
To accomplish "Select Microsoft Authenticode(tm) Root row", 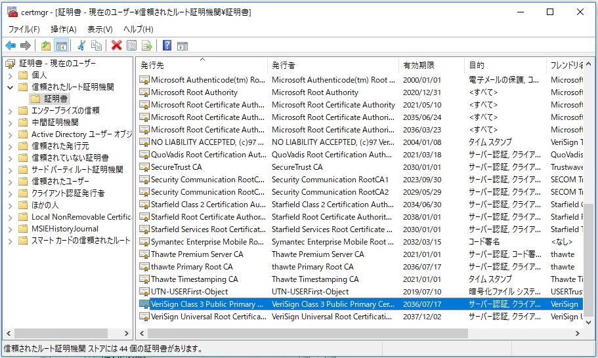I will click(x=360, y=80).
